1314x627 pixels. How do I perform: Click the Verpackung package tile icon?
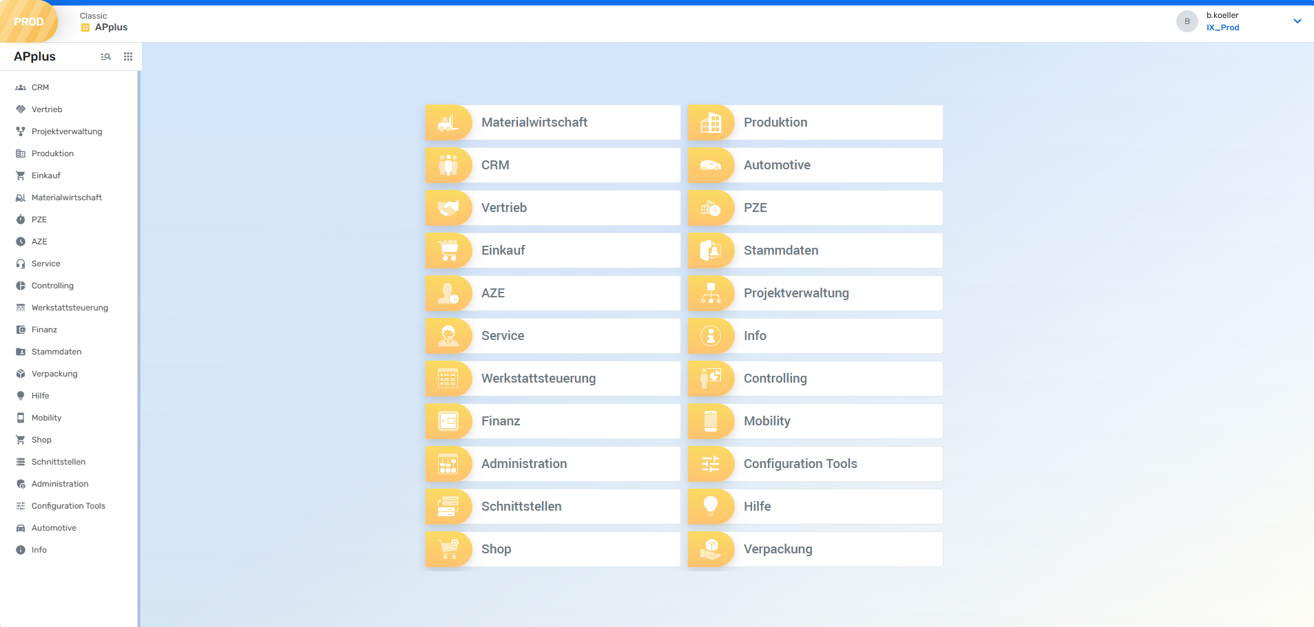[x=711, y=549]
